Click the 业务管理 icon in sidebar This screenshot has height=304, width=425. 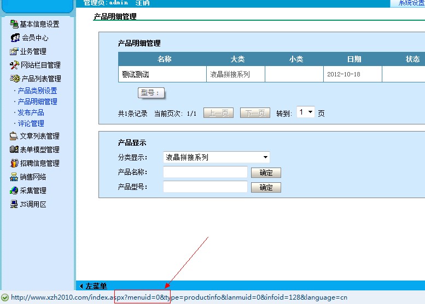tap(14, 51)
